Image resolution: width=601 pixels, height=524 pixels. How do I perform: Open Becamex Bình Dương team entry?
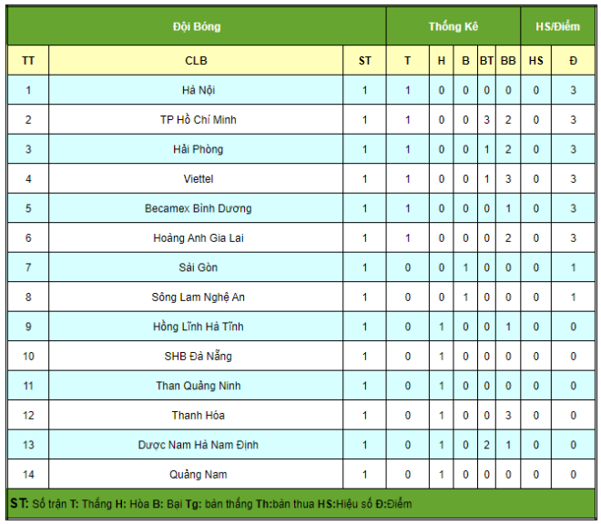pyautogui.click(x=198, y=208)
